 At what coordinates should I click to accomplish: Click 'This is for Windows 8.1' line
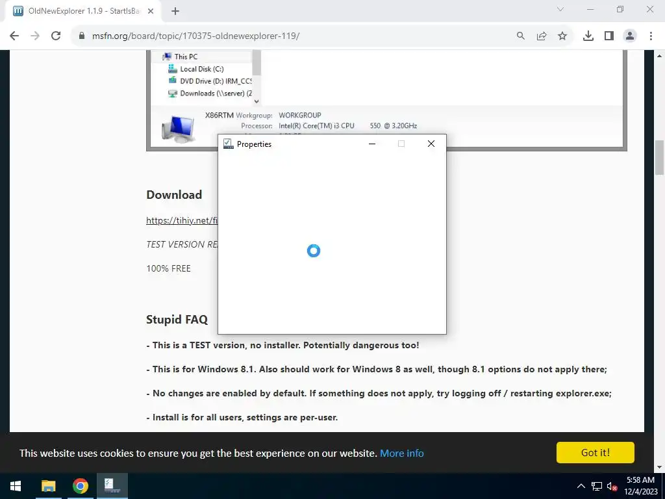pos(377,370)
